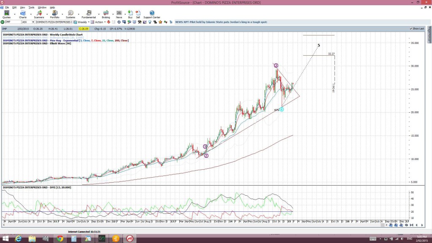Open the Weekly timeframe dropdown
This screenshot has height=243, width=432.
pyautogui.click(x=89, y=22)
